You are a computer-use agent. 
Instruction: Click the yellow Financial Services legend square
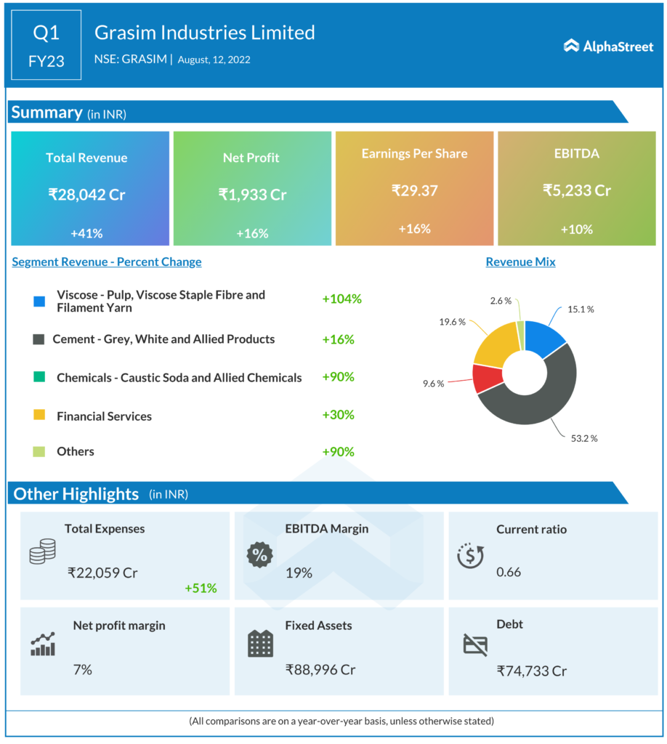coord(39,416)
